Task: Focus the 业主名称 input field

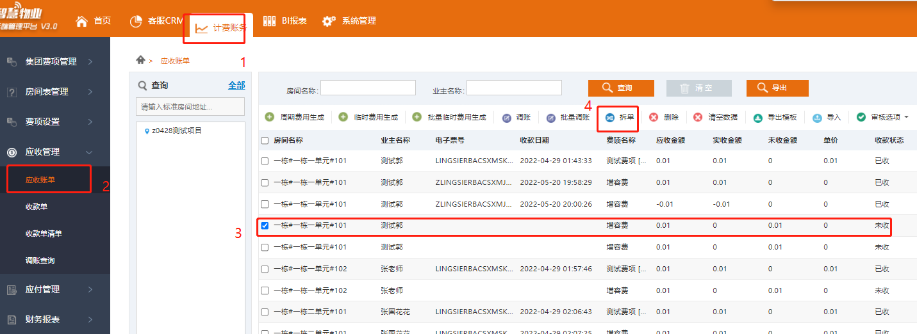Action: tap(514, 88)
